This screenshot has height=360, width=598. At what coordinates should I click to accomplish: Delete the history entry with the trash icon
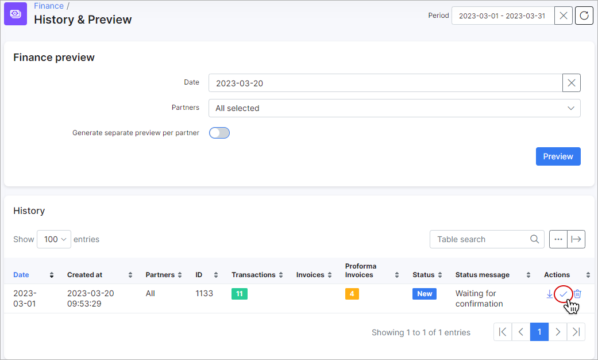click(577, 294)
